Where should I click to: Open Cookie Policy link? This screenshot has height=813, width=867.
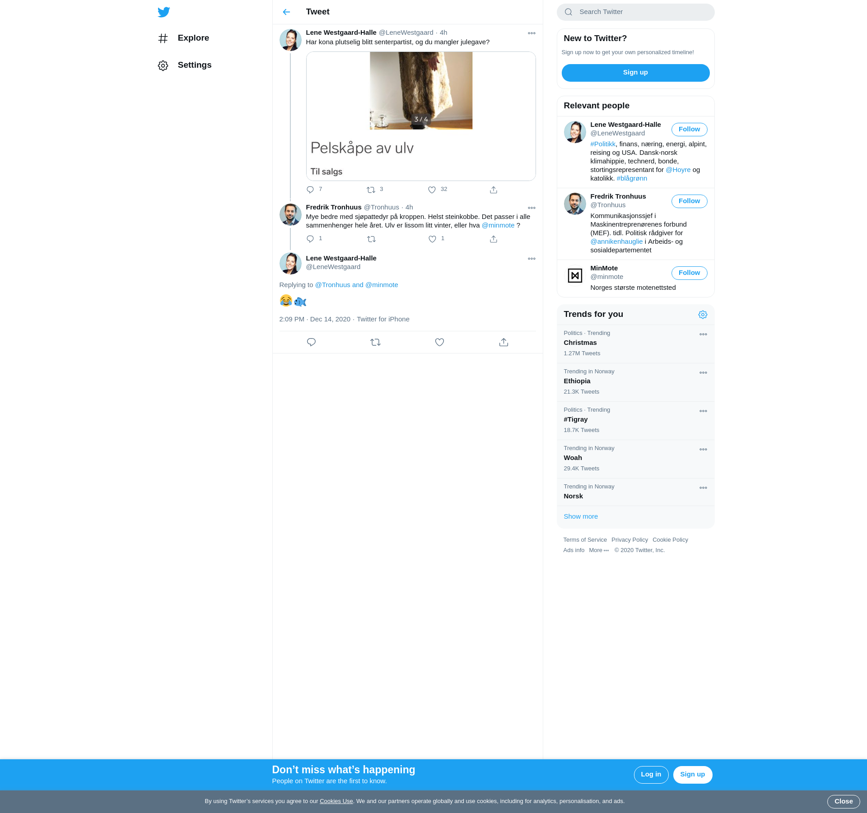pyautogui.click(x=670, y=540)
